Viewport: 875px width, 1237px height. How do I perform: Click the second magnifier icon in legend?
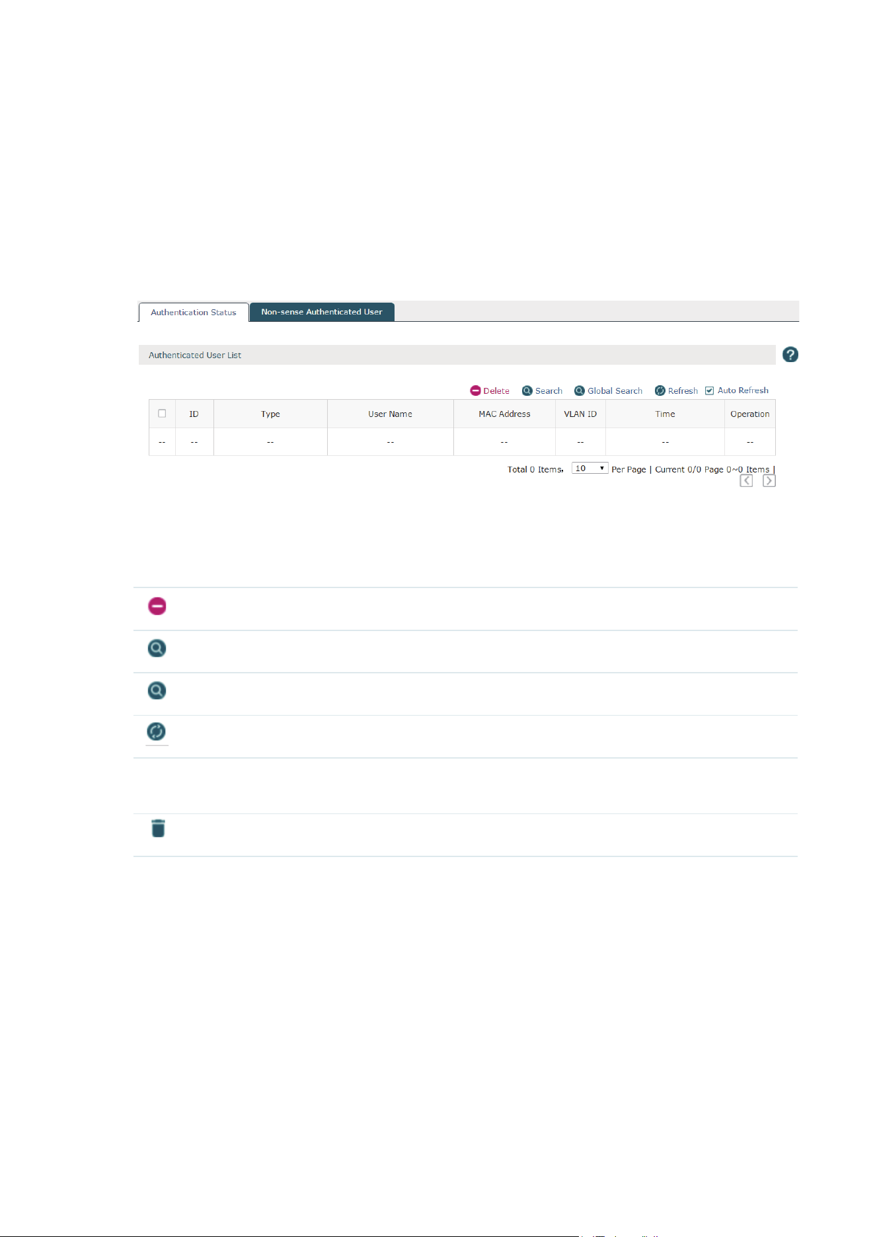tap(157, 691)
